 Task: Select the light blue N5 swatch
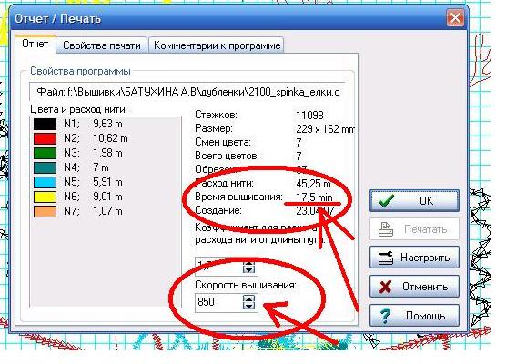tap(45, 182)
